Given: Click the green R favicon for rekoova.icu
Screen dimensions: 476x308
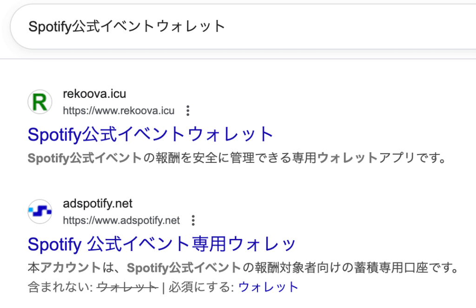Looking at the screenshot, I should [40, 102].
